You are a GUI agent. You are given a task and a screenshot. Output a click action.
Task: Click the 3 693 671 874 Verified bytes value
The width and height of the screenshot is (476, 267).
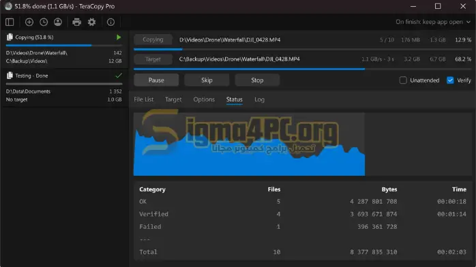[x=374, y=214]
